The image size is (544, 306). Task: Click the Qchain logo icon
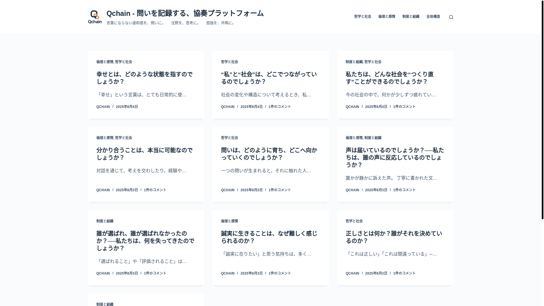(x=95, y=17)
